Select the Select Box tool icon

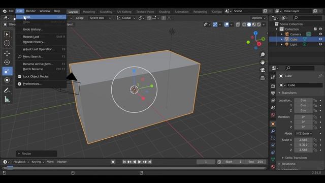(7, 34)
